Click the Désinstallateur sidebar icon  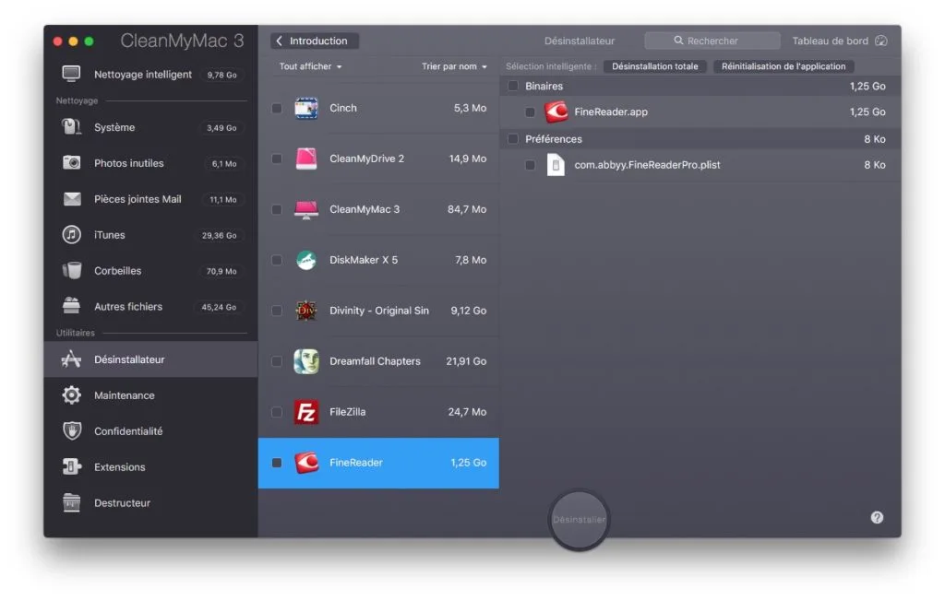tap(71, 359)
